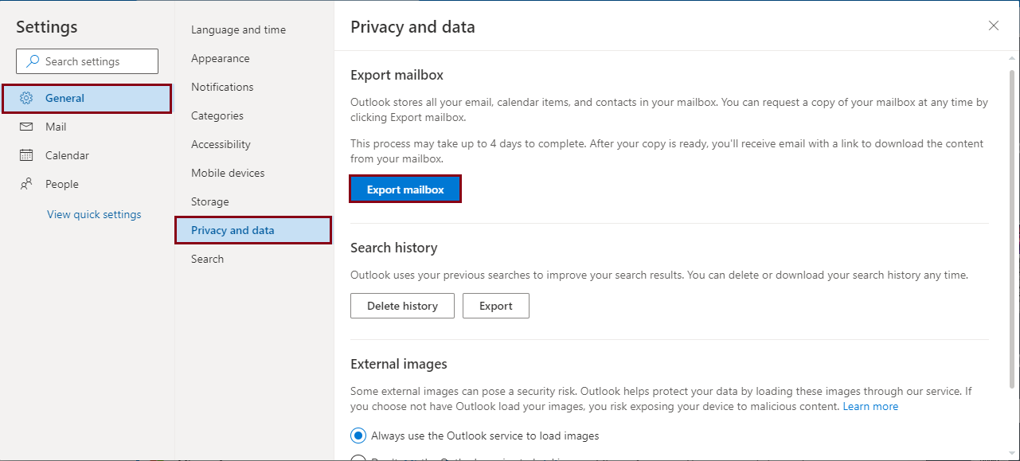Click the Delete history button
The height and width of the screenshot is (461, 1020).
(402, 306)
